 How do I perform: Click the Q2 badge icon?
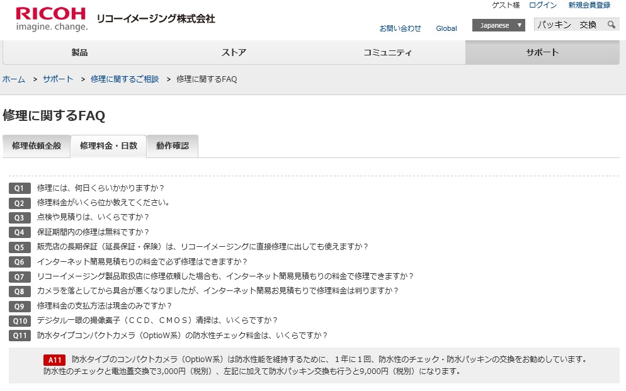click(20, 203)
